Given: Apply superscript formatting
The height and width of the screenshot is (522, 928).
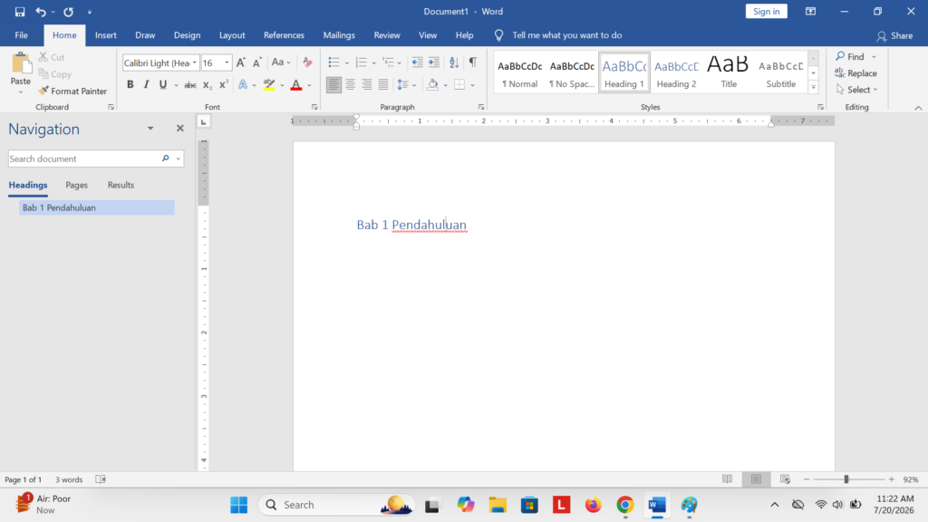Looking at the screenshot, I should click(223, 85).
